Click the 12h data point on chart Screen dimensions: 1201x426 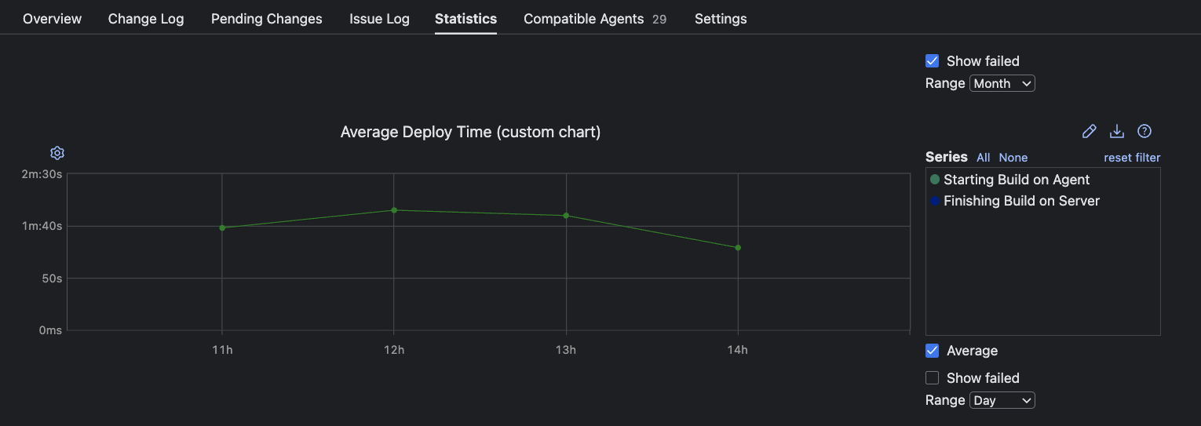394,210
